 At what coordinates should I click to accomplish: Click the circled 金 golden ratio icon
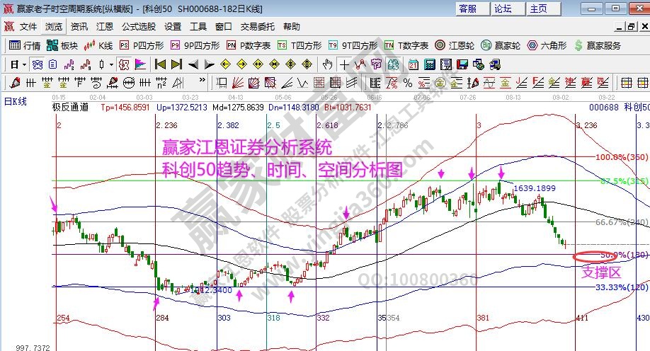coord(440,83)
